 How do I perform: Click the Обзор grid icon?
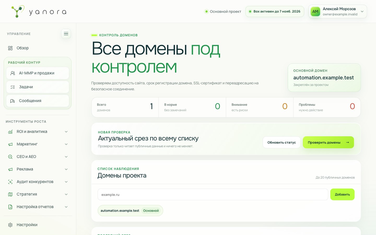10,48
